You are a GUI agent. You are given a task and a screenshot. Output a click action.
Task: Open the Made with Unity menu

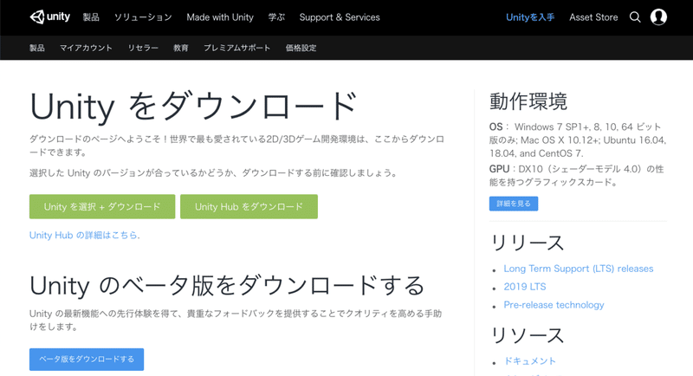coord(220,17)
